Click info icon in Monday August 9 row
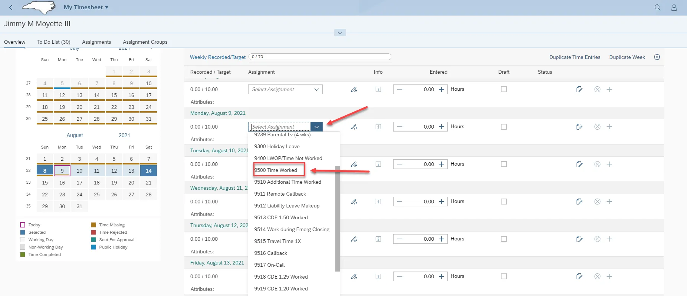Viewport: 687px width, 296px height. [378, 127]
